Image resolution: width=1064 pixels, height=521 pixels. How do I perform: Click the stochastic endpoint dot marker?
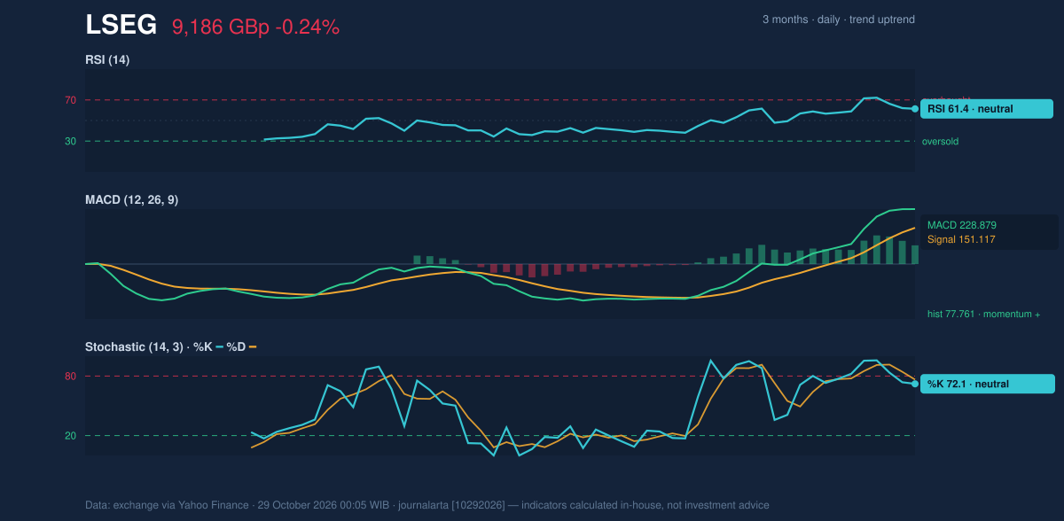[915, 384]
